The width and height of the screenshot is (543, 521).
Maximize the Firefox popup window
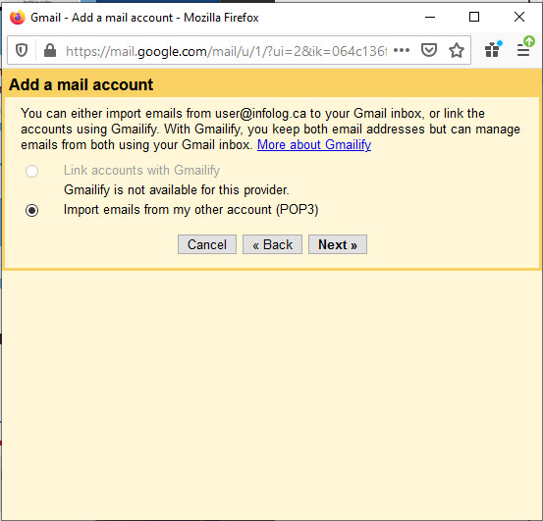click(x=474, y=17)
